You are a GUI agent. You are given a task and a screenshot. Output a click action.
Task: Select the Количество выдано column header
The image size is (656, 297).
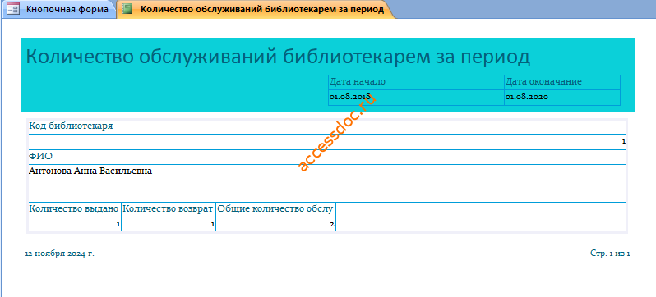[x=74, y=208]
